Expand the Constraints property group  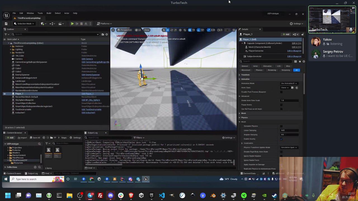coord(242,143)
